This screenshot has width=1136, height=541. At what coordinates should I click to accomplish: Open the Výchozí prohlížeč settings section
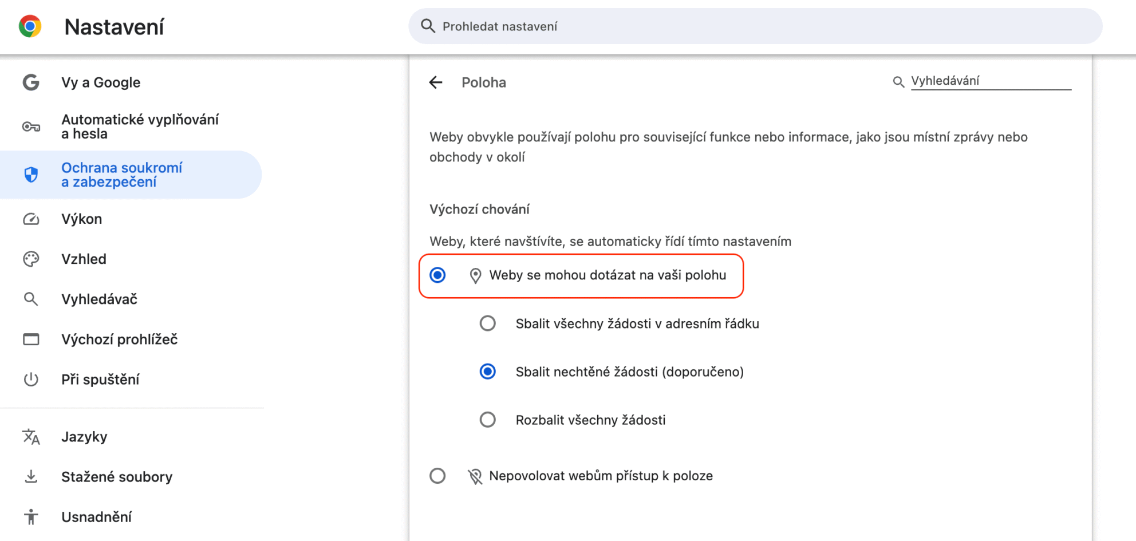[119, 339]
